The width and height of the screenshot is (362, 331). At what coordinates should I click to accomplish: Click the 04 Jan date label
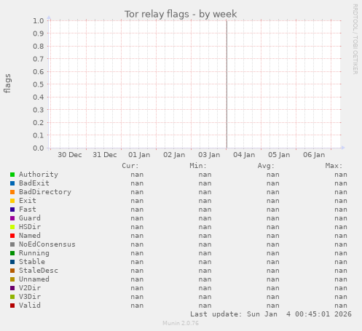coord(244,155)
